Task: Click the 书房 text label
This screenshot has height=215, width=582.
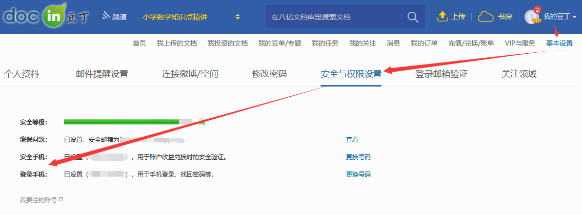Action: tap(505, 17)
